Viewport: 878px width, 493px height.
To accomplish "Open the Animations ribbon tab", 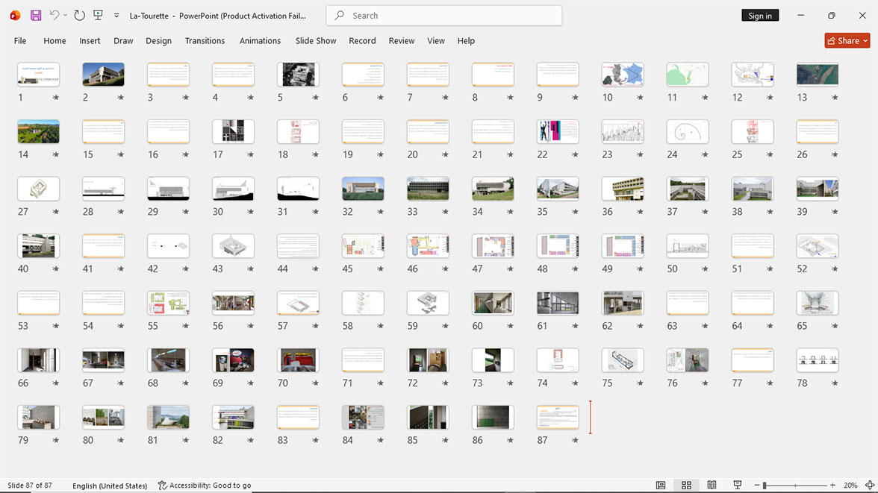I will click(261, 41).
